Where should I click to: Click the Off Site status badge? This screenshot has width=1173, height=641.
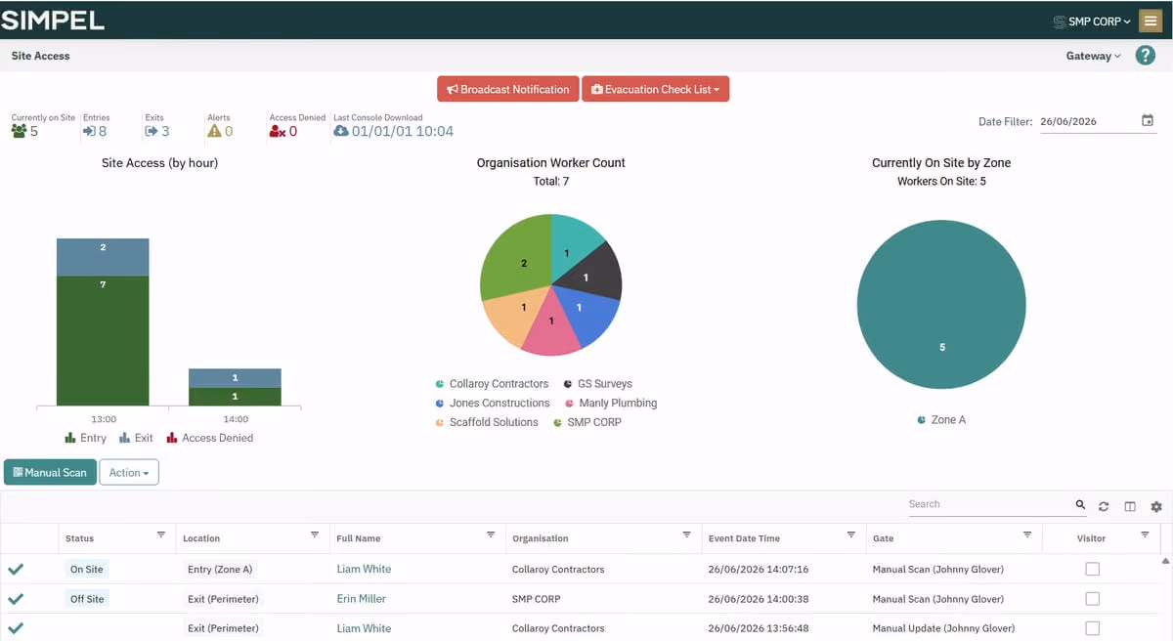pyautogui.click(x=87, y=599)
